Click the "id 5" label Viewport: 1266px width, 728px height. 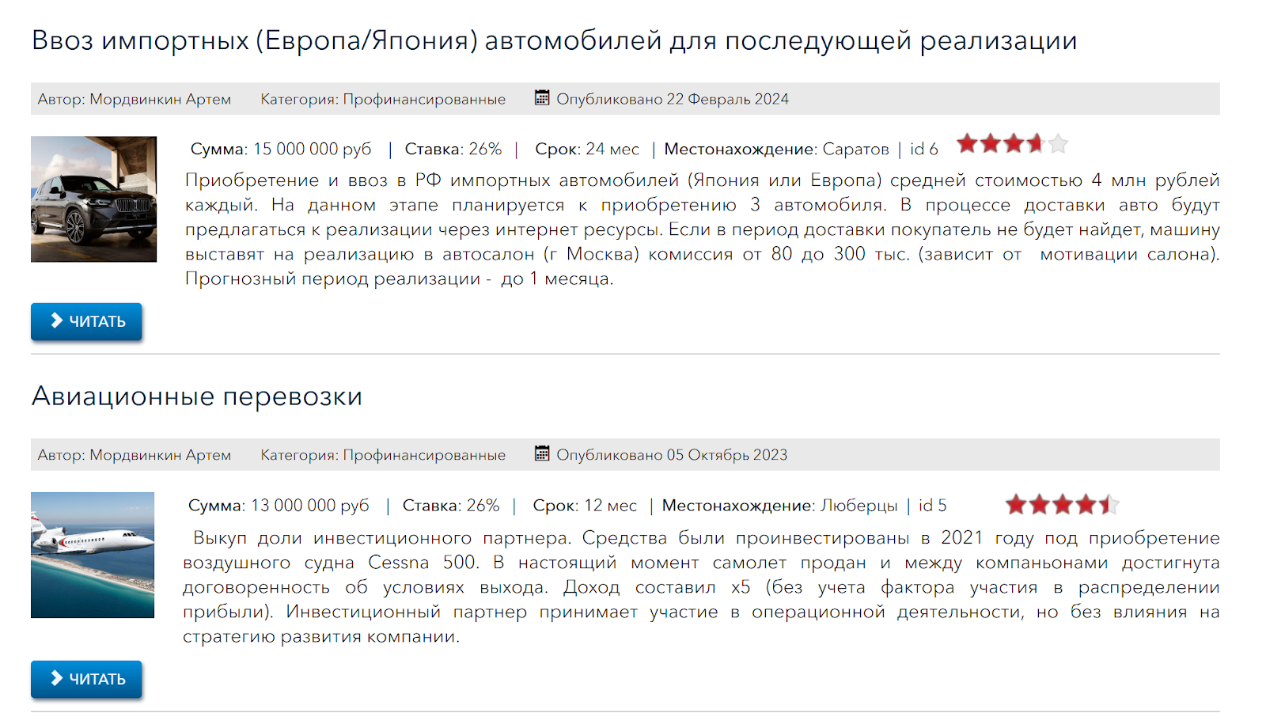[x=933, y=505]
